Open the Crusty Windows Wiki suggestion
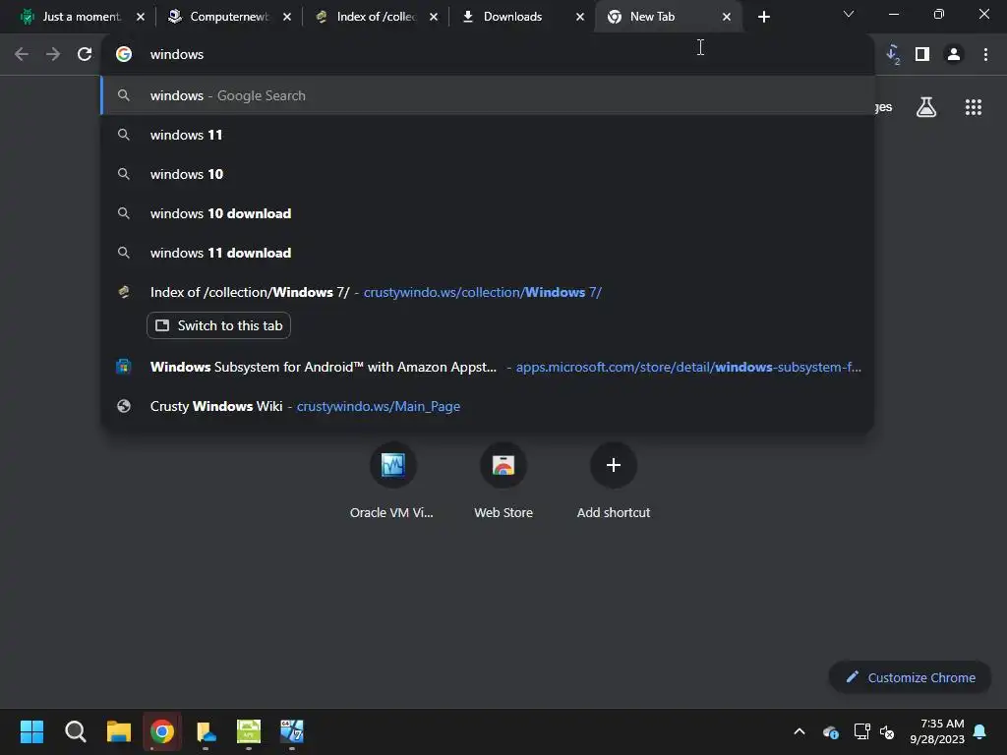Viewport: 1007px width, 755px height. pyautogui.click(x=488, y=406)
